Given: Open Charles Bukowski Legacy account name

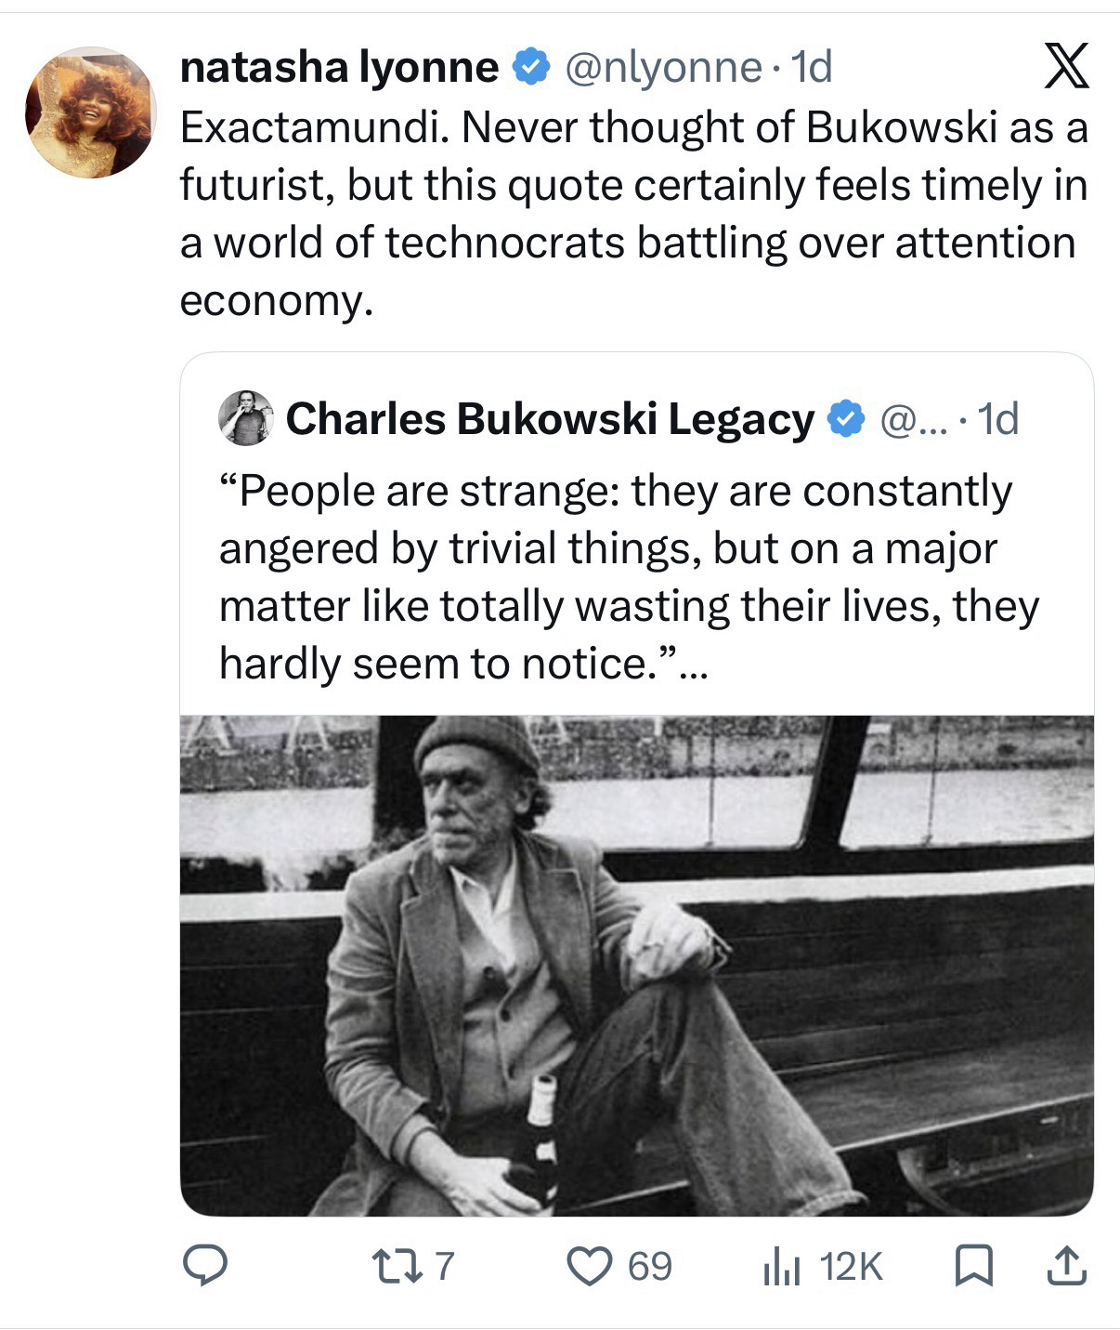Looking at the screenshot, I should coord(551,419).
